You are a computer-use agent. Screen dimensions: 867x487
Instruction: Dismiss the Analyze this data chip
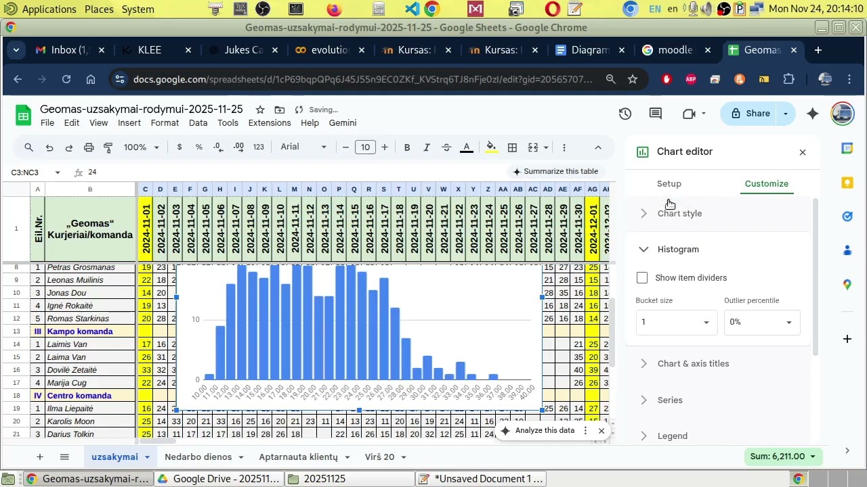pos(601,431)
